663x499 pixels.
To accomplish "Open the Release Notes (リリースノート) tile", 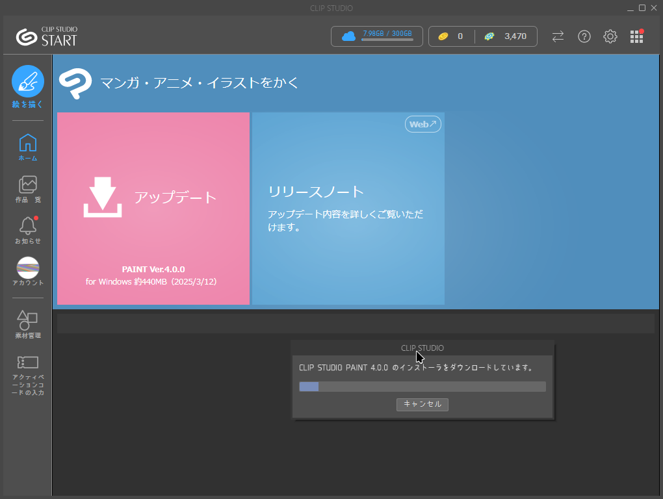I will (348, 208).
